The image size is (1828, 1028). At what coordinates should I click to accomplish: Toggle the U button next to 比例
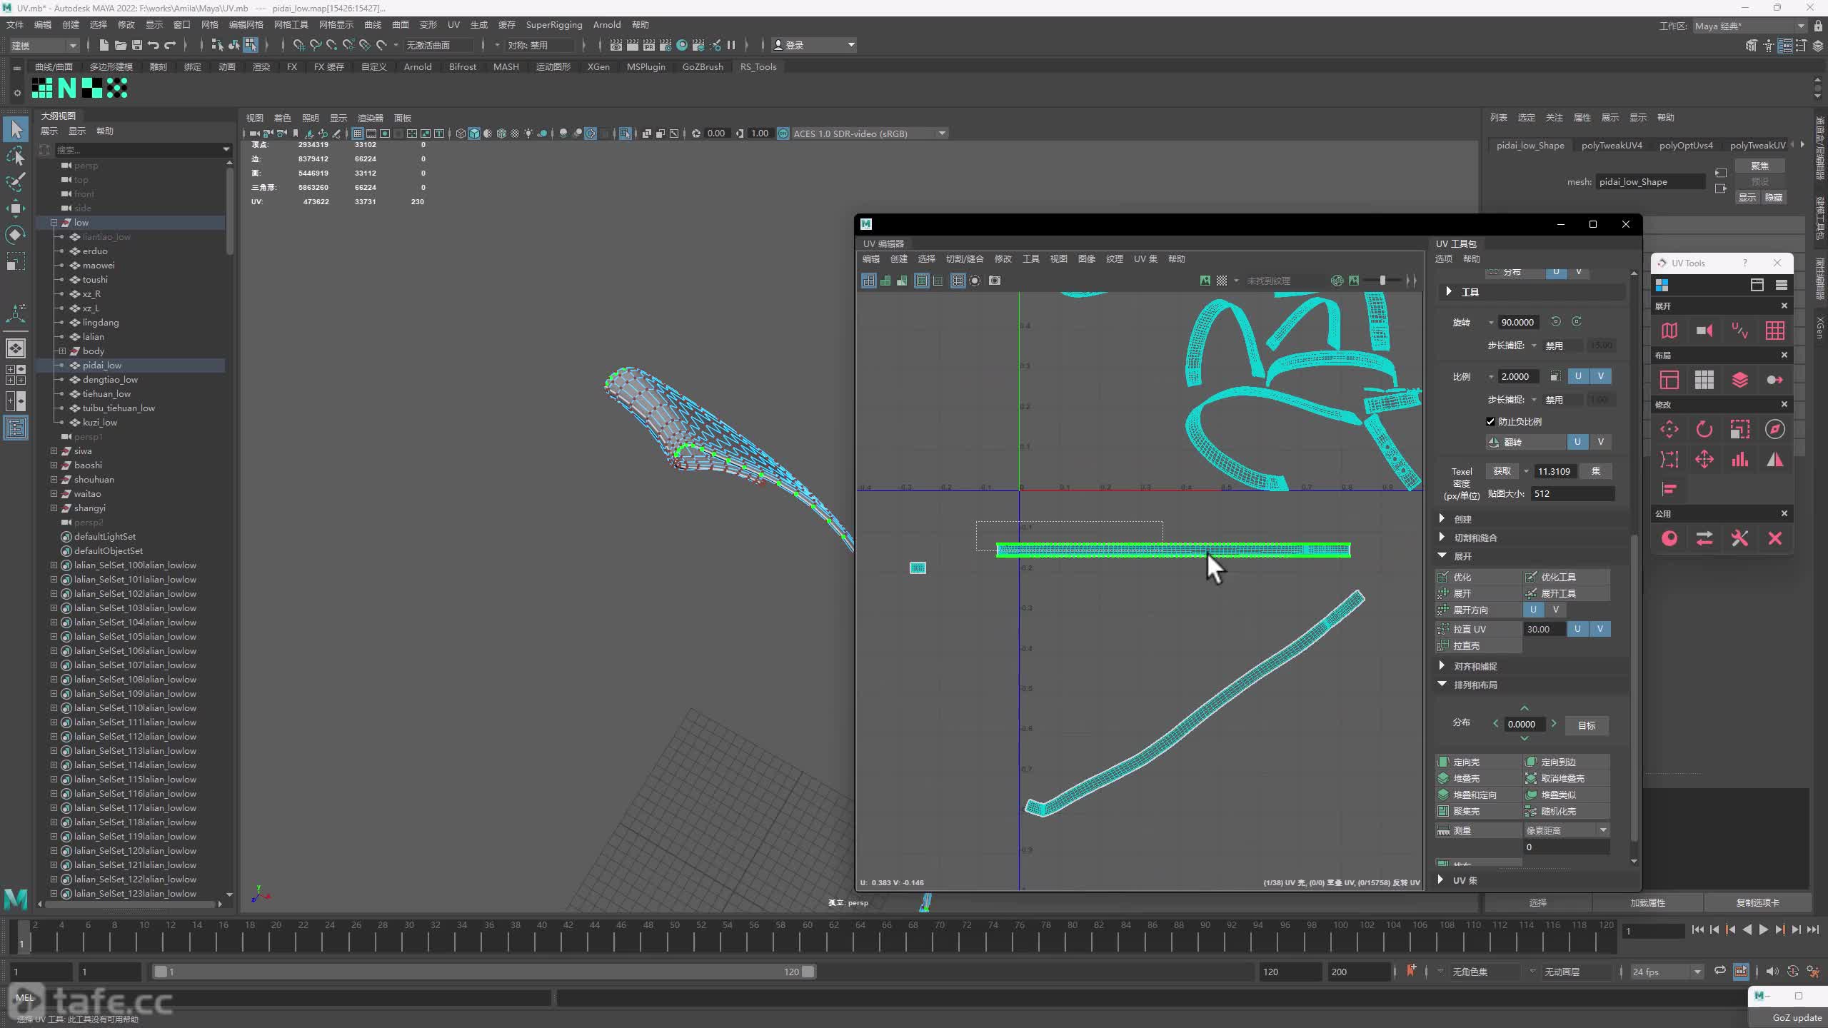1578,376
